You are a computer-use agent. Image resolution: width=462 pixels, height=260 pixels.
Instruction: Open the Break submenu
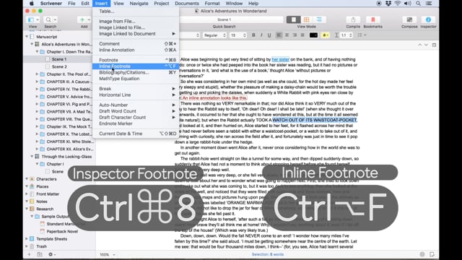[x=136, y=89]
